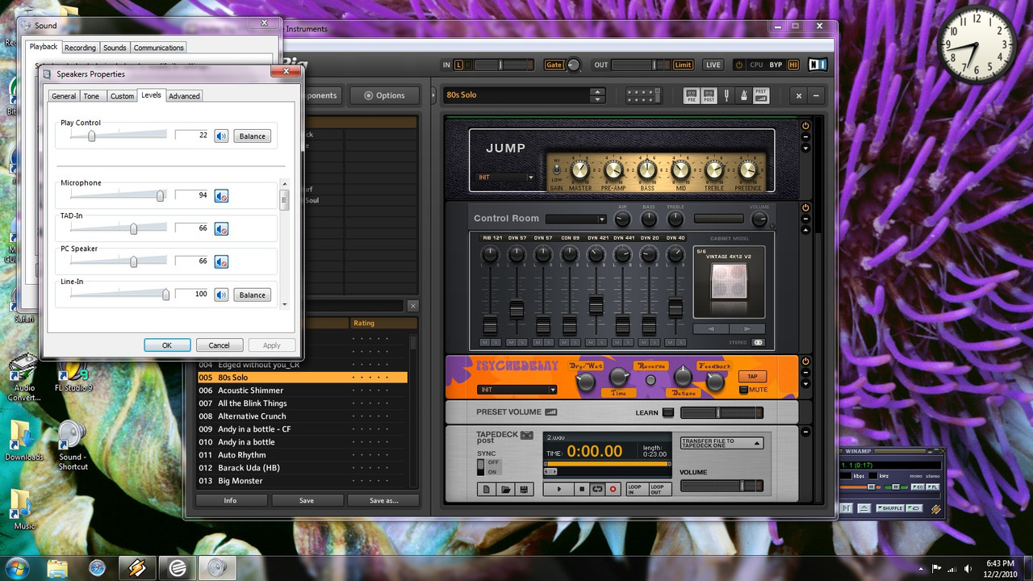Switch to the Tone tab
The image size is (1033, 581).
tap(92, 96)
